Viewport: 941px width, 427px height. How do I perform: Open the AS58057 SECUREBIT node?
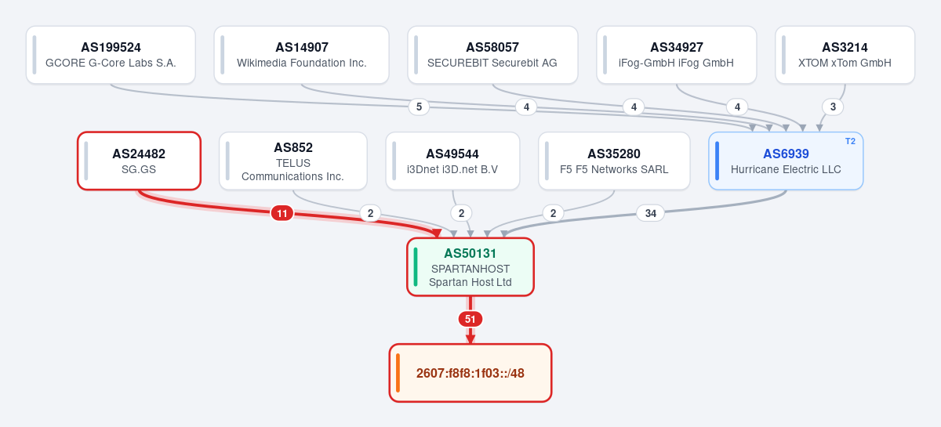click(x=492, y=55)
